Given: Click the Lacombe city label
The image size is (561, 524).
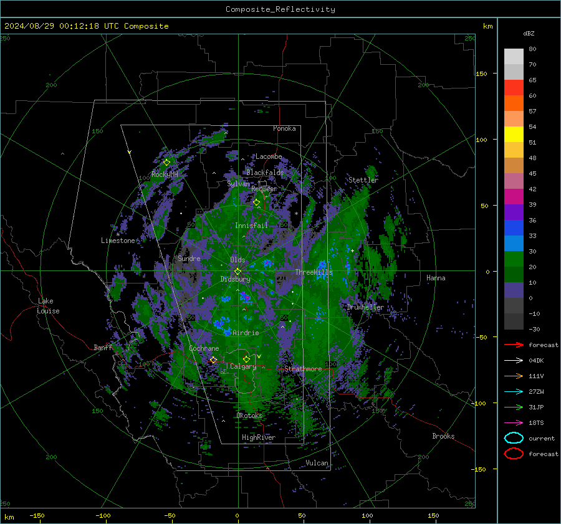Looking at the screenshot, I should (x=269, y=156).
